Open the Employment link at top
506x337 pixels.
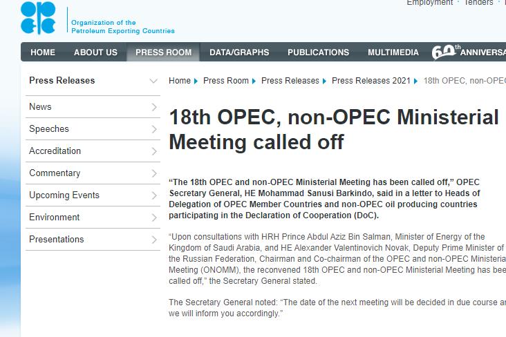coord(429,3)
